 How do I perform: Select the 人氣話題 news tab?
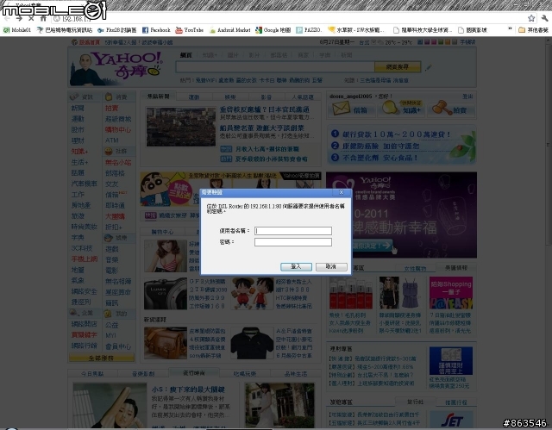(303, 97)
